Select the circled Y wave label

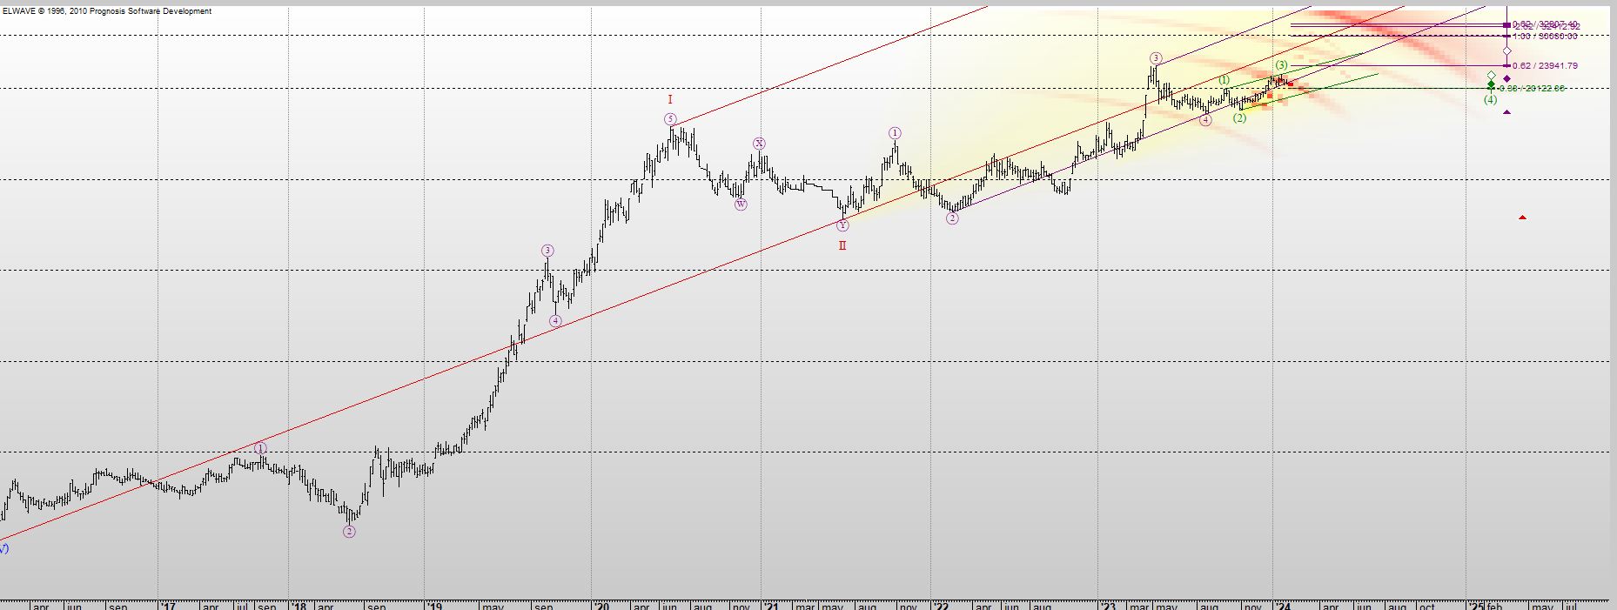coord(842,225)
